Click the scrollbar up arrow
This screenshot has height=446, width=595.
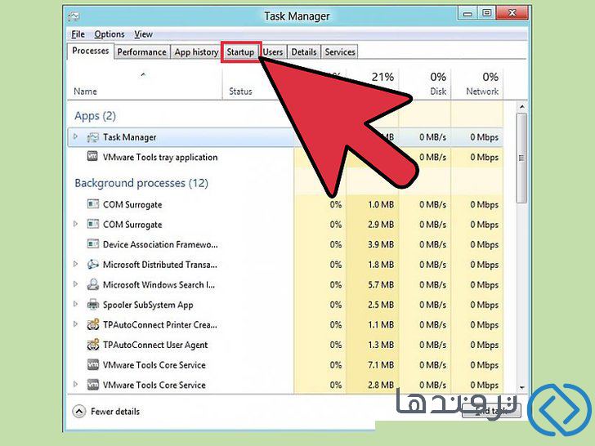[x=521, y=107]
